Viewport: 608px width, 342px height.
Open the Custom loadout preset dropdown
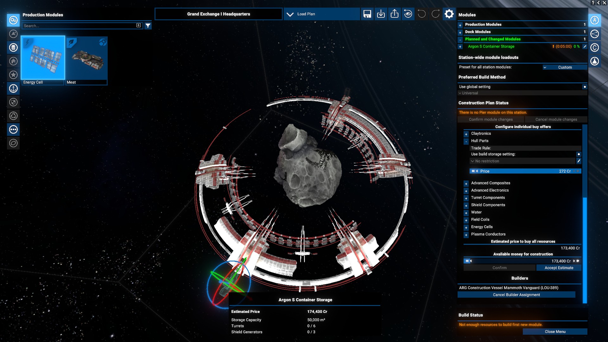(565, 67)
